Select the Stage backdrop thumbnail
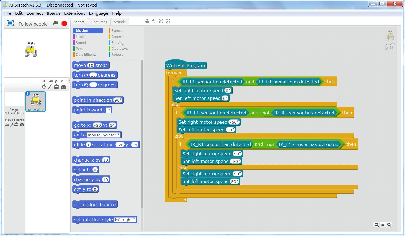Image resolution: width=405 pixels, height=236 pixels. point(14,100)
